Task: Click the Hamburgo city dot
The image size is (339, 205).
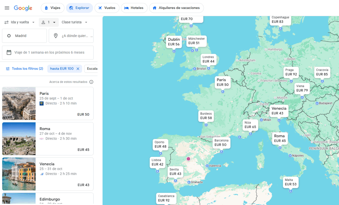Action: 266,50
